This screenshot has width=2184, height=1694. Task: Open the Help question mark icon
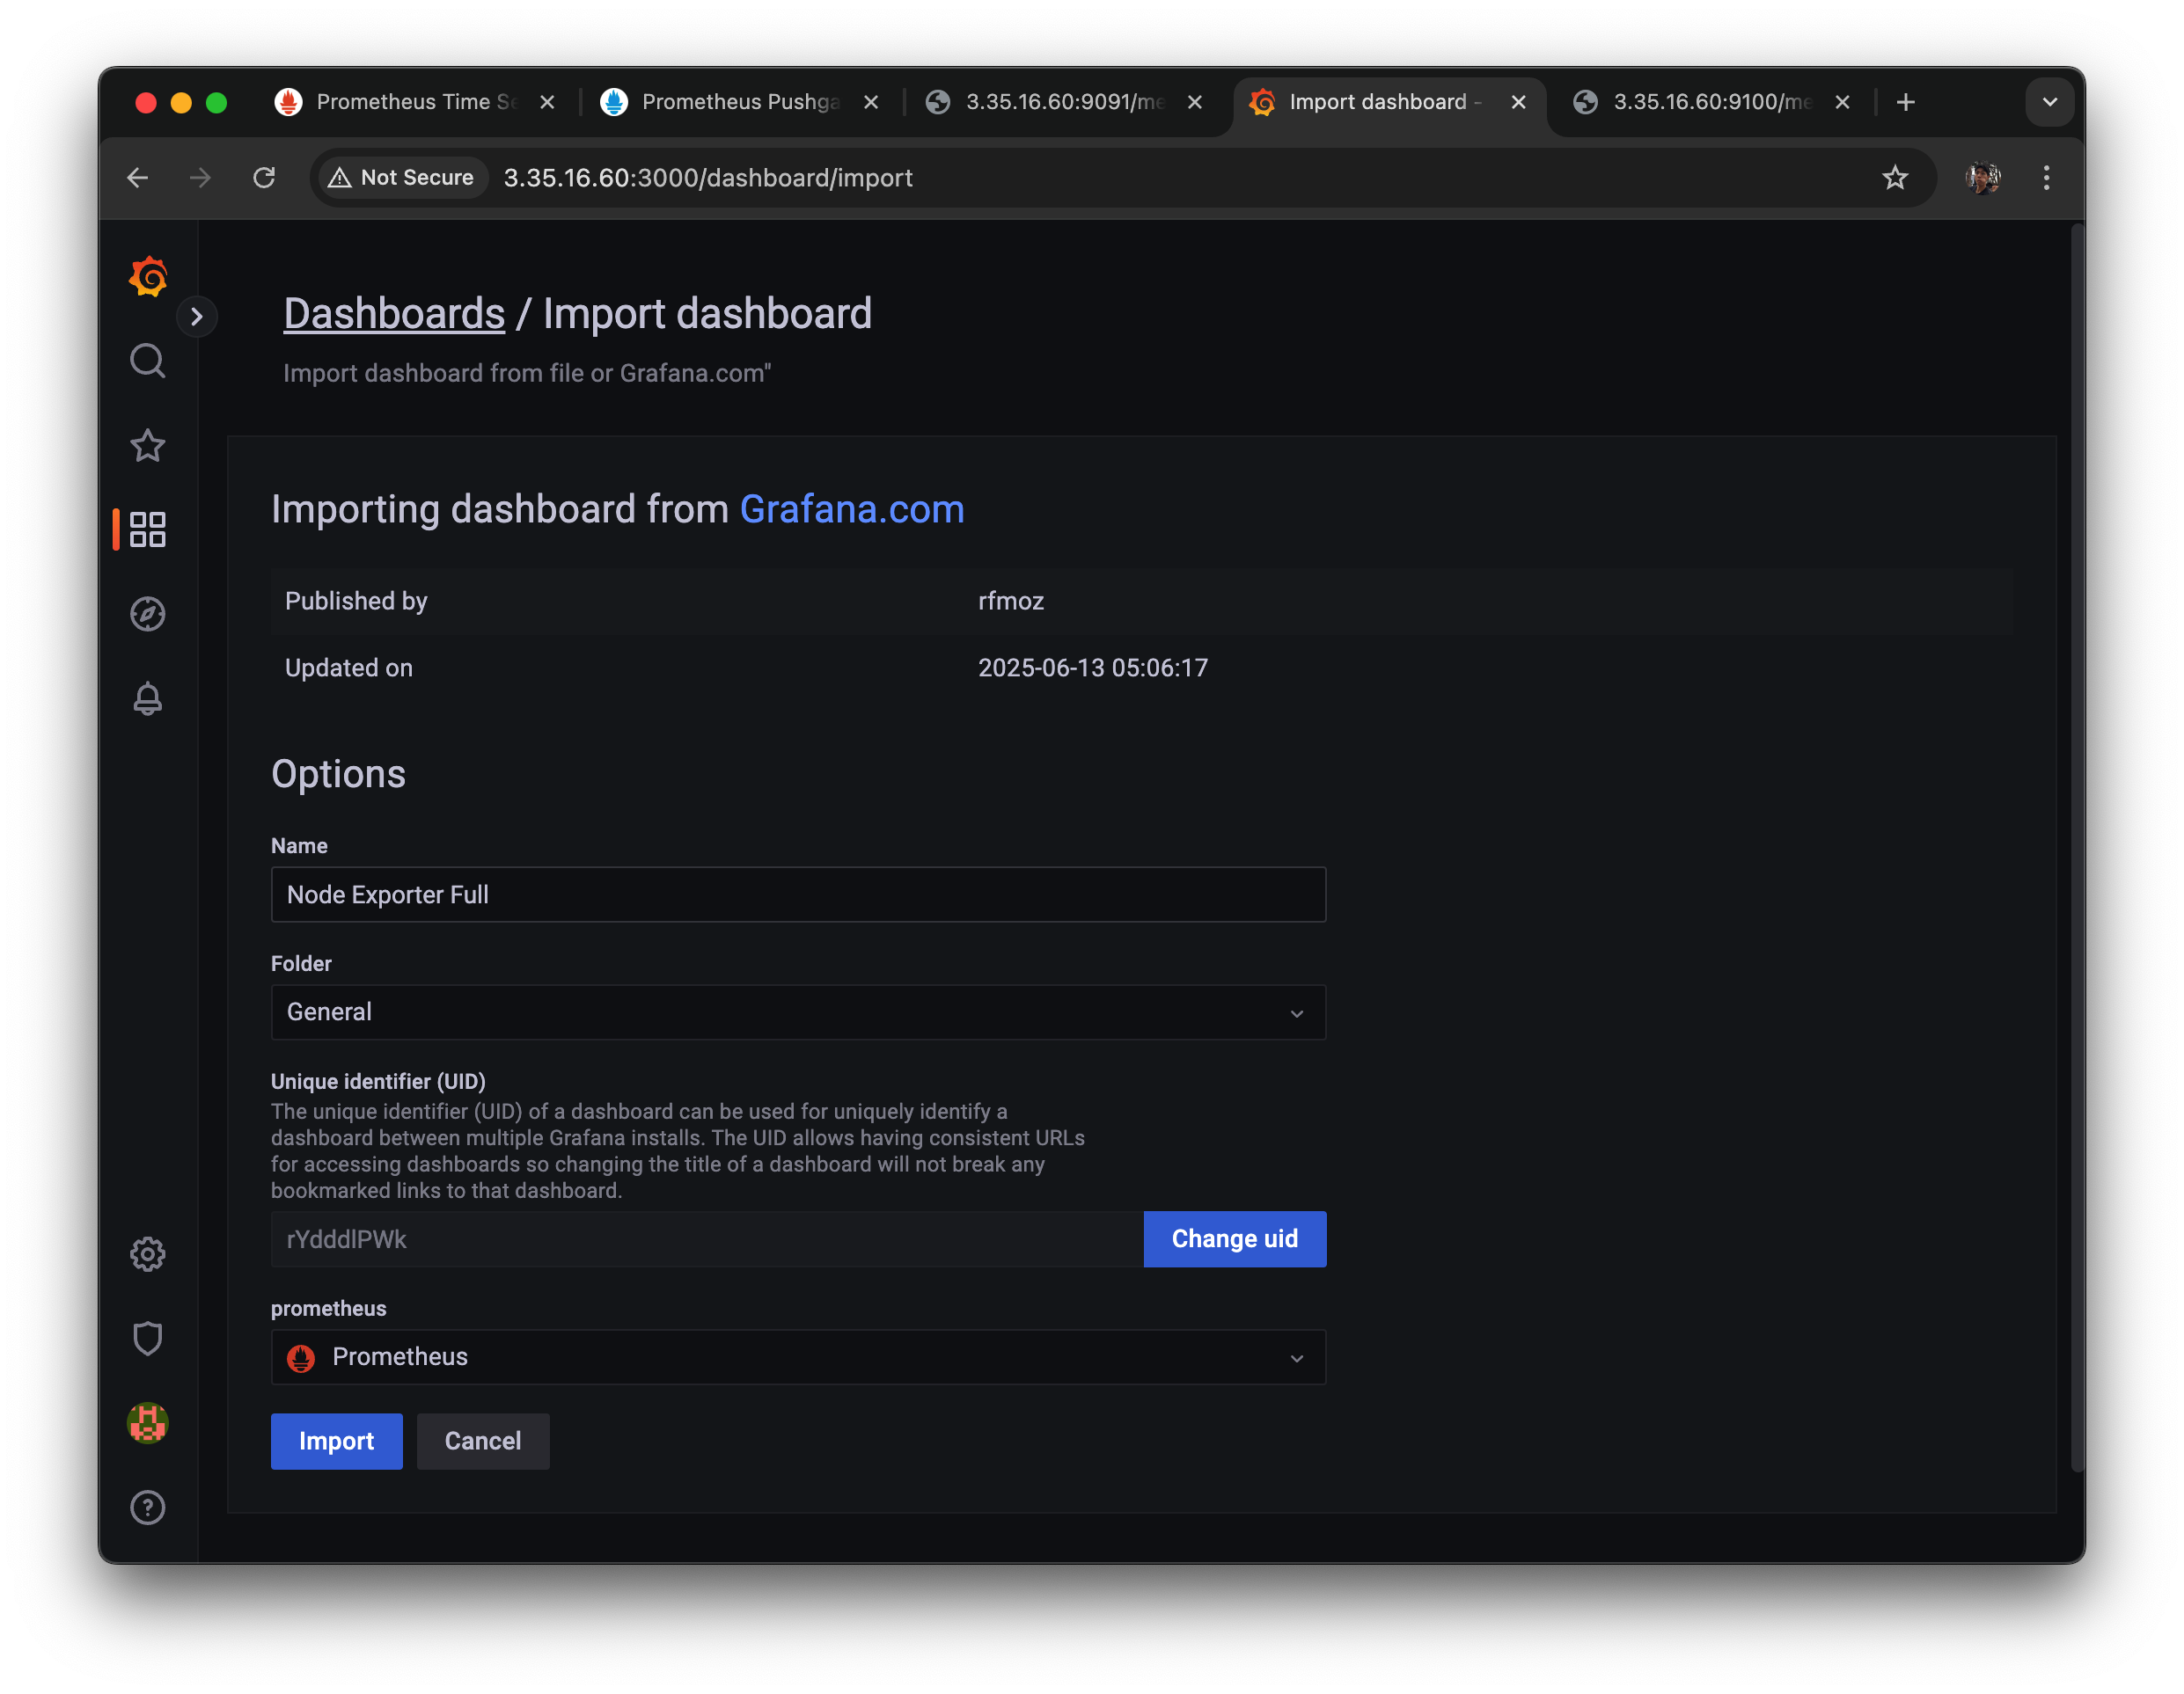coord(148,1508)
